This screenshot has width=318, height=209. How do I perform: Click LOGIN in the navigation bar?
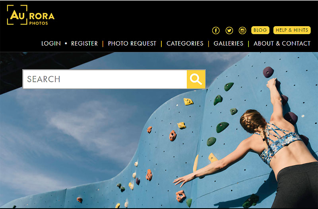point(51,44)
